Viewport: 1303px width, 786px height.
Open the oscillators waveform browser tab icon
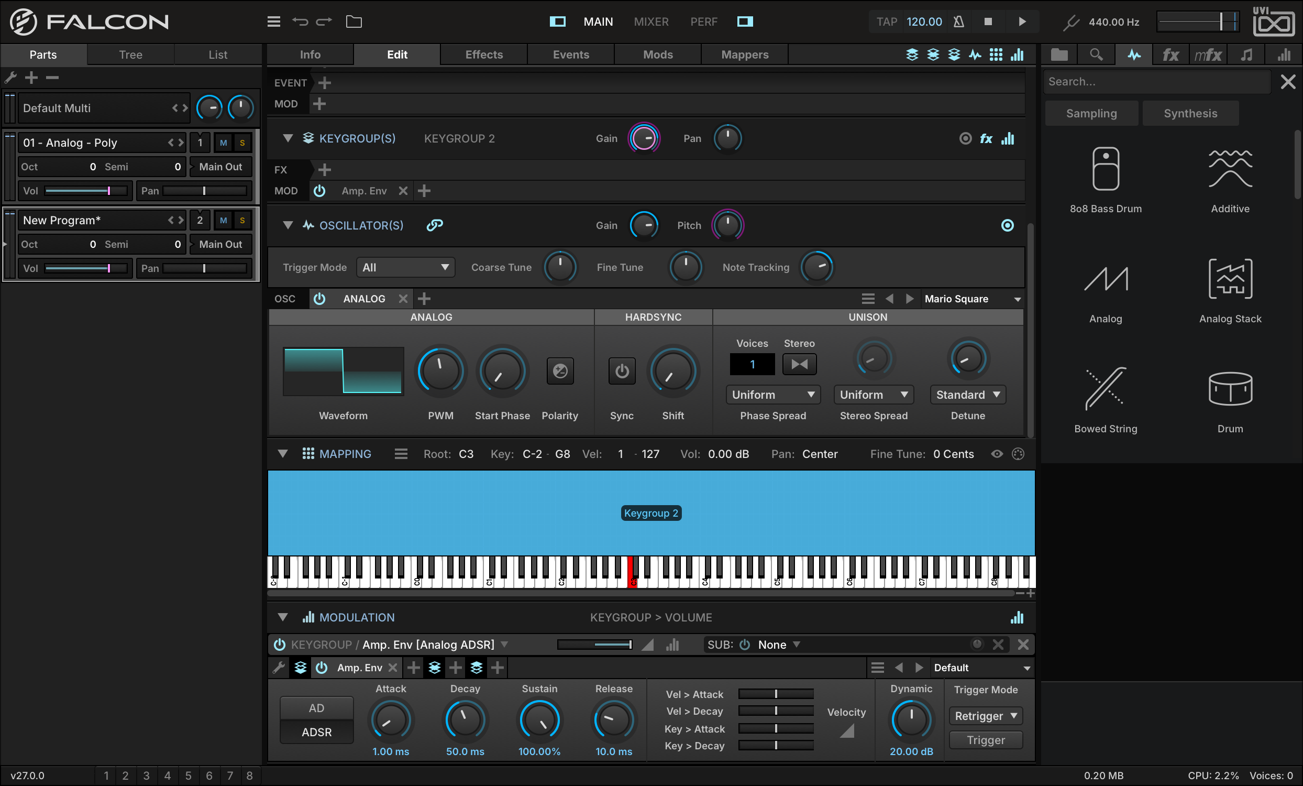(x=1134, y=54)
